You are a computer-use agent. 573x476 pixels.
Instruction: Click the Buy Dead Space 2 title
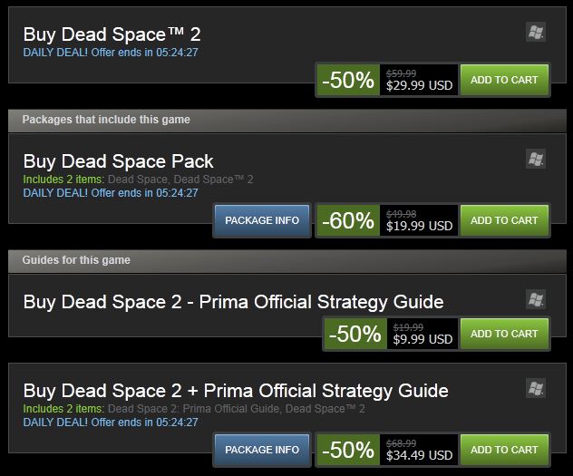coord(112,34)
